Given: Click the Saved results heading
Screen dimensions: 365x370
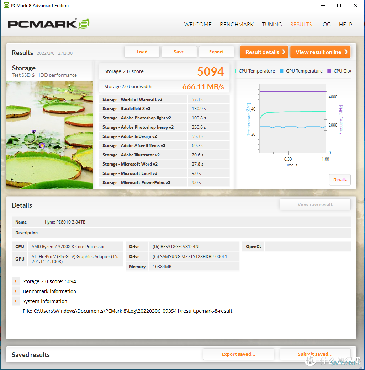Looking at the screenshot, I should [31, 355].
